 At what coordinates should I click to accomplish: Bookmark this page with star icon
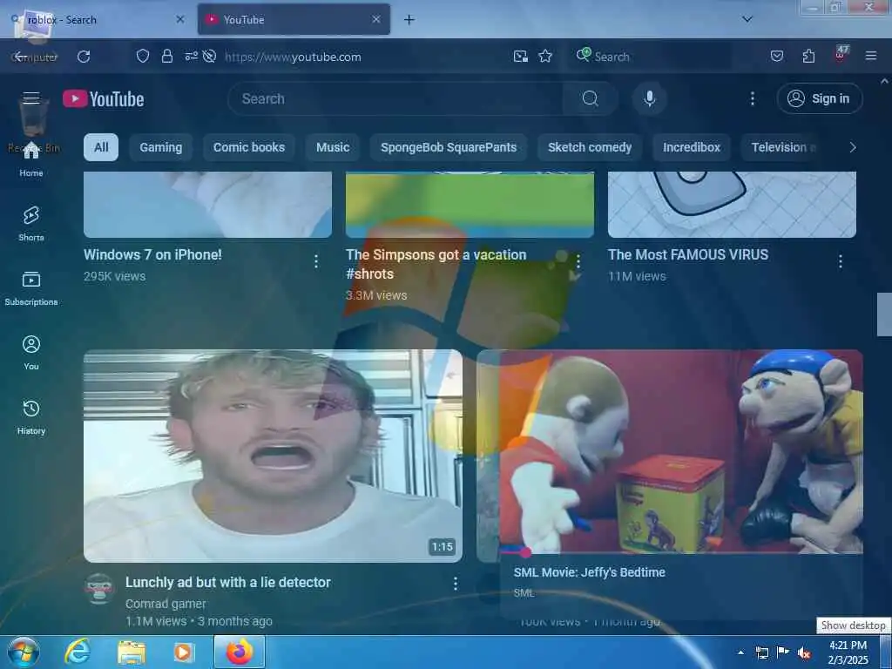(x=545, y=57)
